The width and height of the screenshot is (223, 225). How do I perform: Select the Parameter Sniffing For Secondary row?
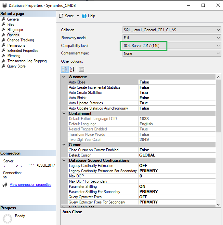coord(141,192)
